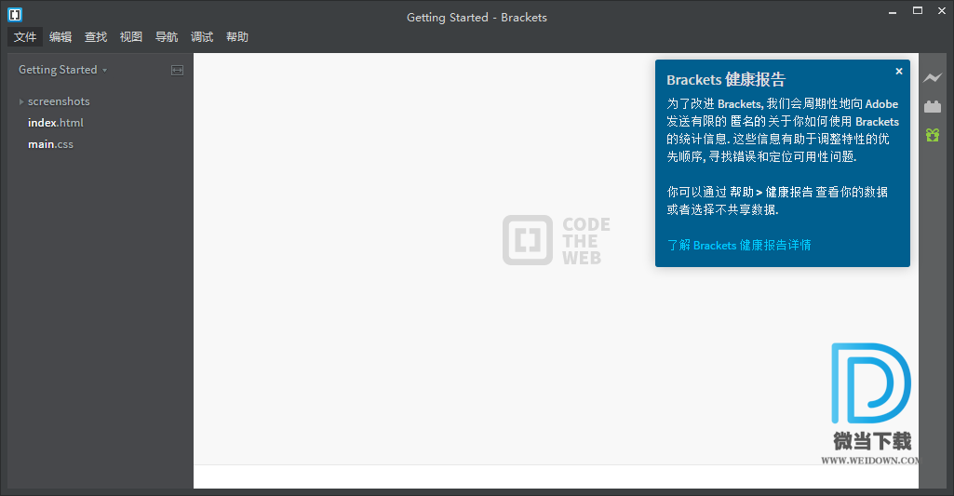Click the Brackets app icon in the title bar
Viewport: 954px width, 496px height.
(15, 14)
